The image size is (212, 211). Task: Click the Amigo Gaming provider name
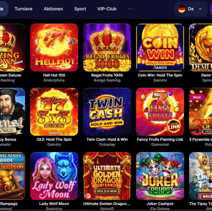pyautogui.click(x=107, y=80)
